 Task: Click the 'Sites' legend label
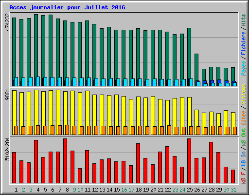pos(244,118)
